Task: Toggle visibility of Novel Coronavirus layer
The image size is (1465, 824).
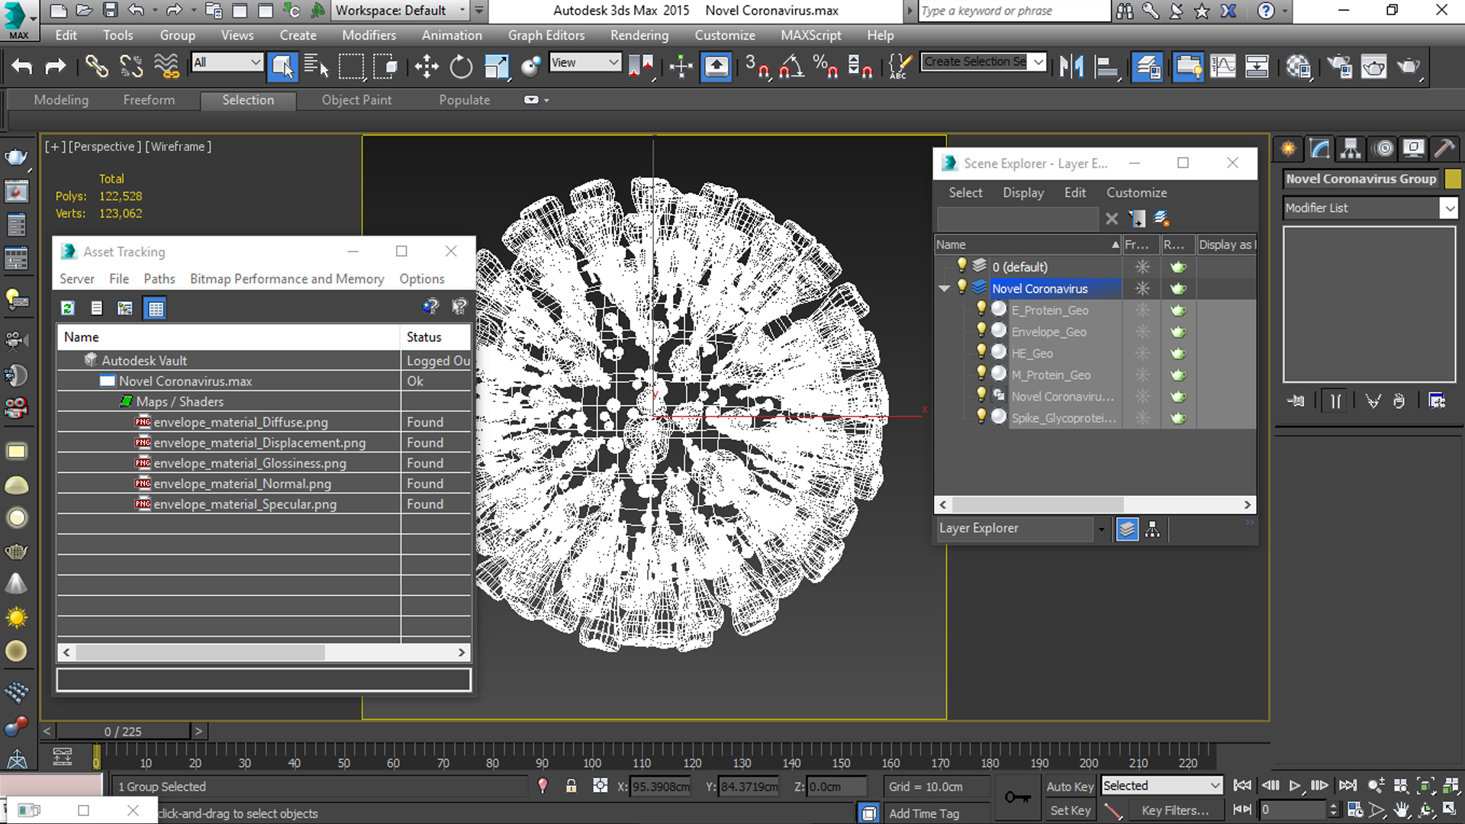Action: click(x=961, y=288)
